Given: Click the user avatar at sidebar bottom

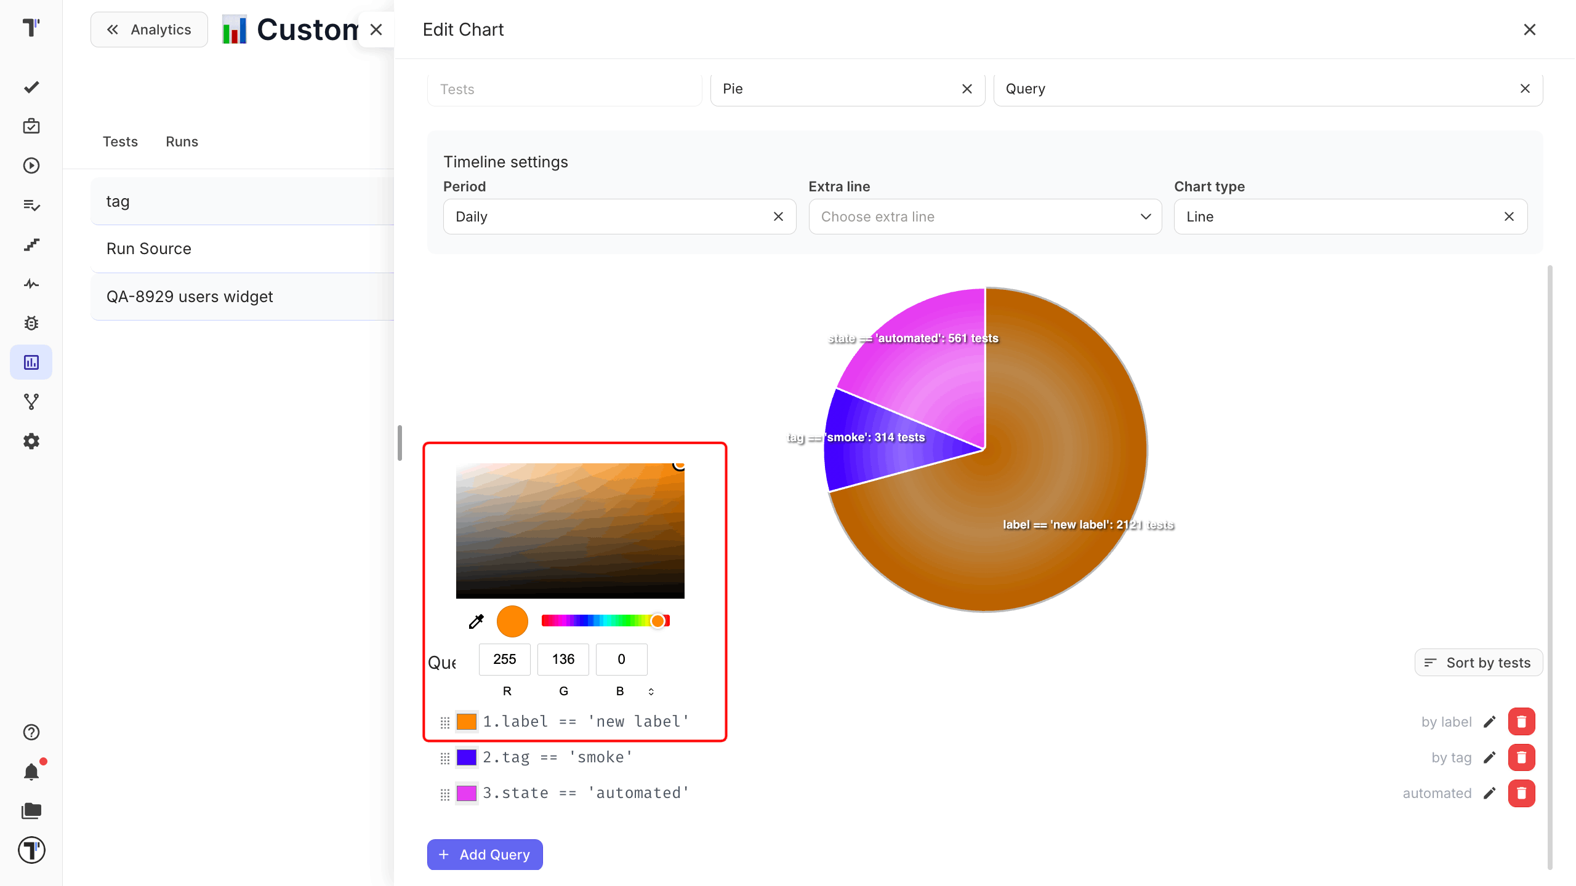Looking at the screenshot, I should click(x=31, y=850).
